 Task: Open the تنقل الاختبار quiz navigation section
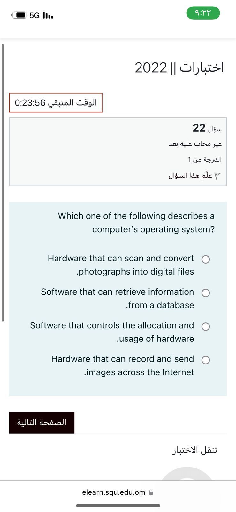tap(195, 450)
